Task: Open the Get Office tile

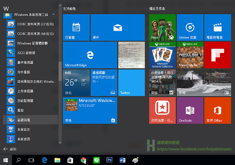Action: (217, 110)
